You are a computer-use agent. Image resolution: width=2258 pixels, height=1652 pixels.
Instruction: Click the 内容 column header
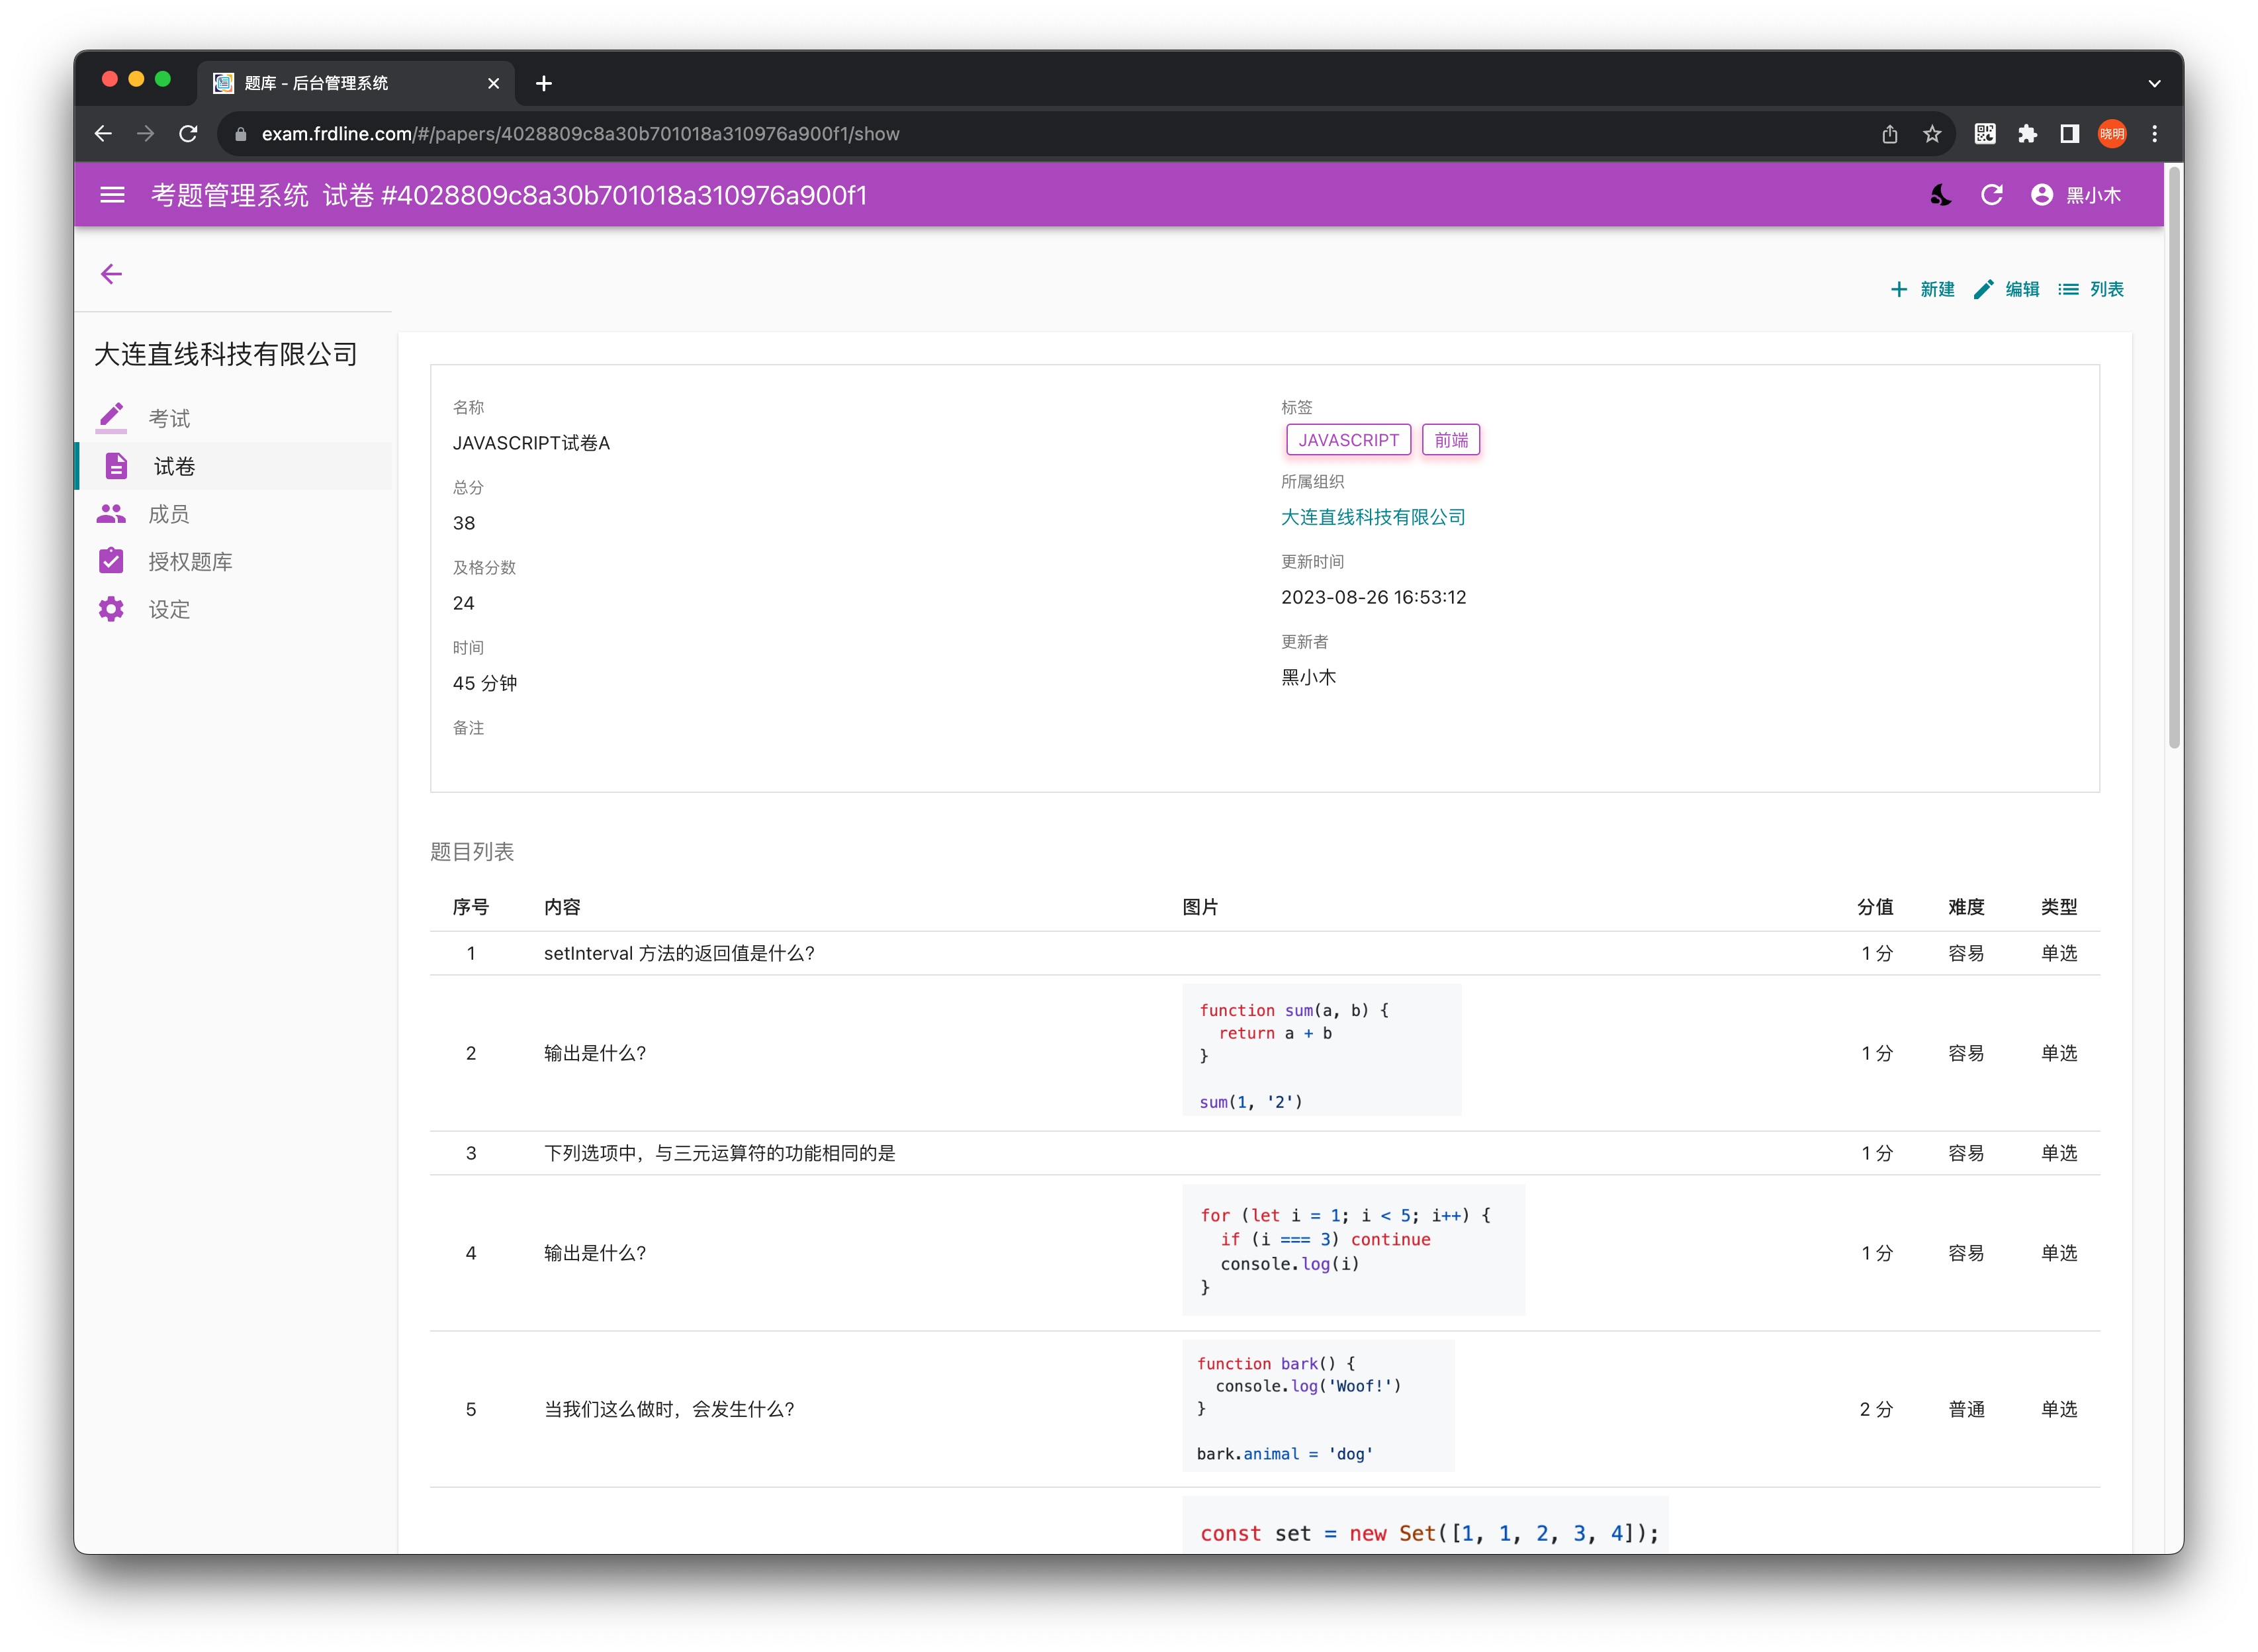point(562,907)
